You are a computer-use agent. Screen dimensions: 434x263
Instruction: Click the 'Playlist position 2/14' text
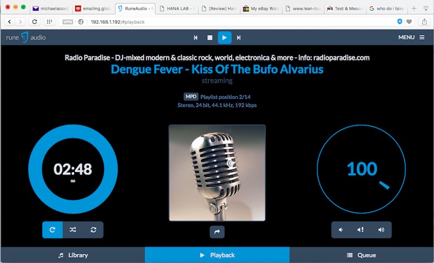(225, 97)
